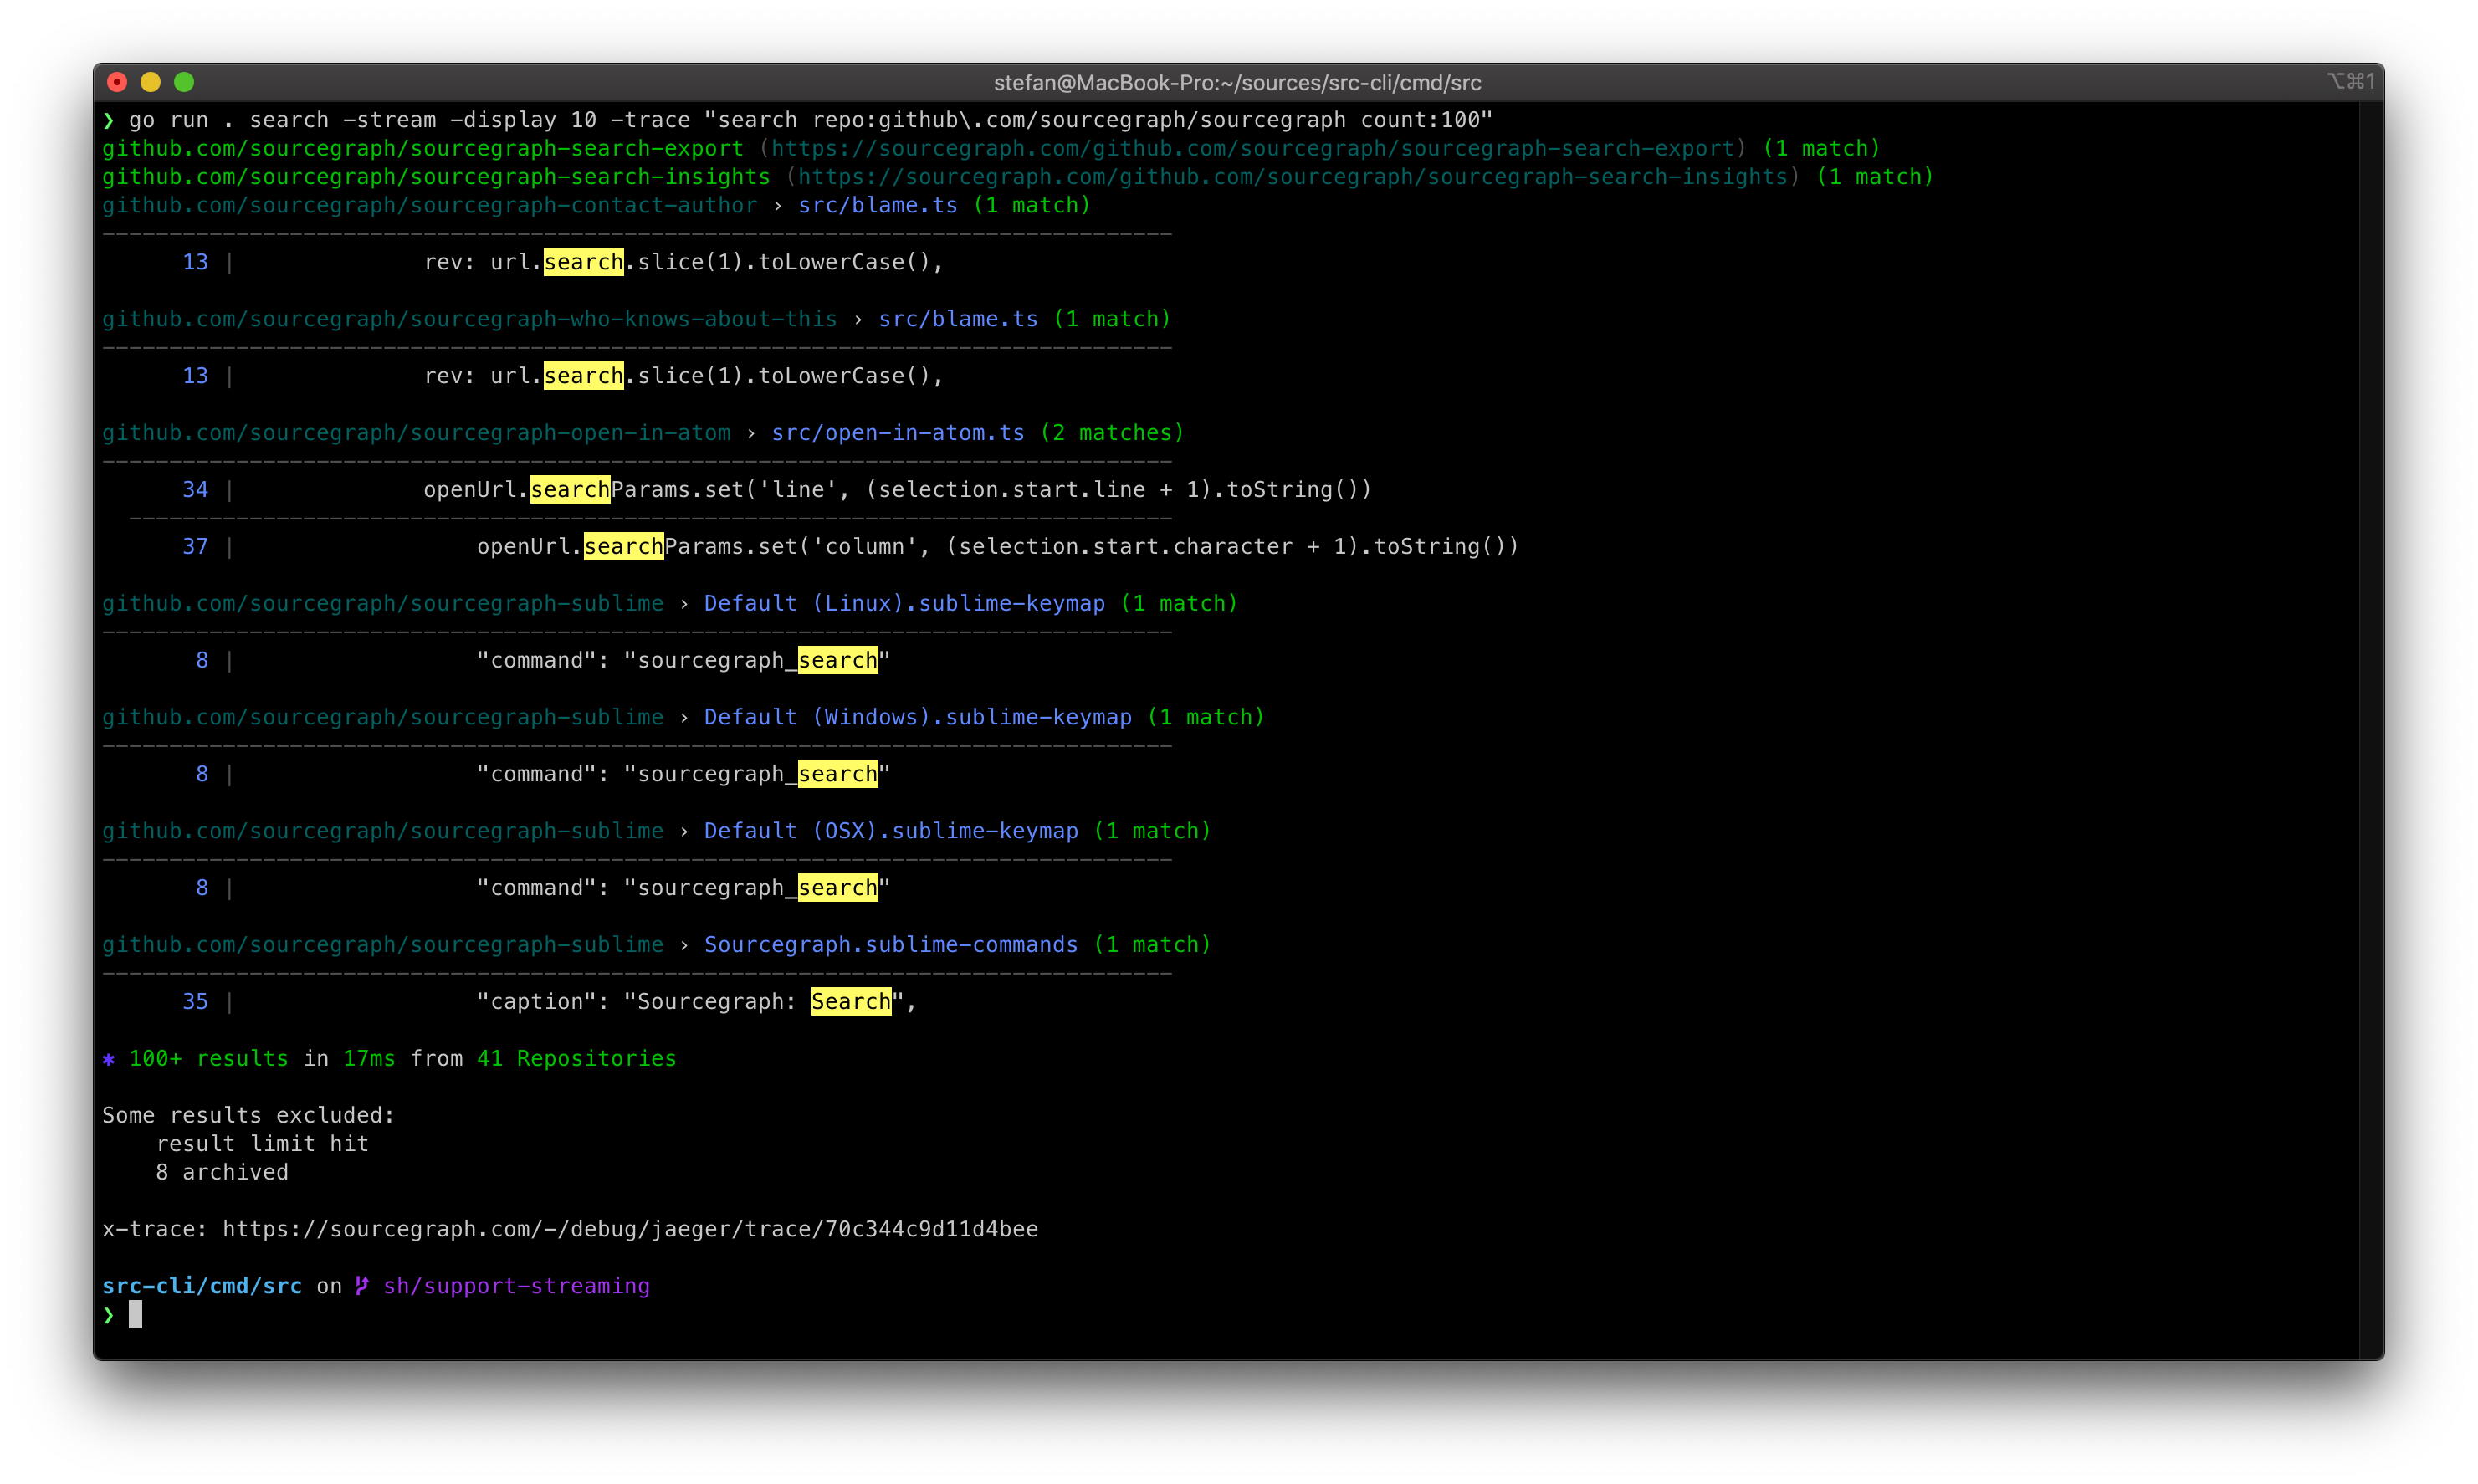Select the sh/support-streaming branch name
The width and height of the screenshot is (2478, 1484).
[516, 1286]
